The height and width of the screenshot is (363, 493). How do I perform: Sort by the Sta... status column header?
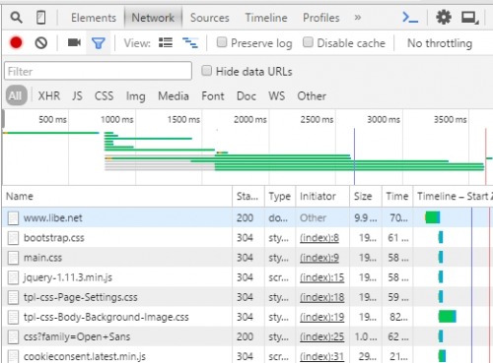pyautogui.click(x=248, y=196)
